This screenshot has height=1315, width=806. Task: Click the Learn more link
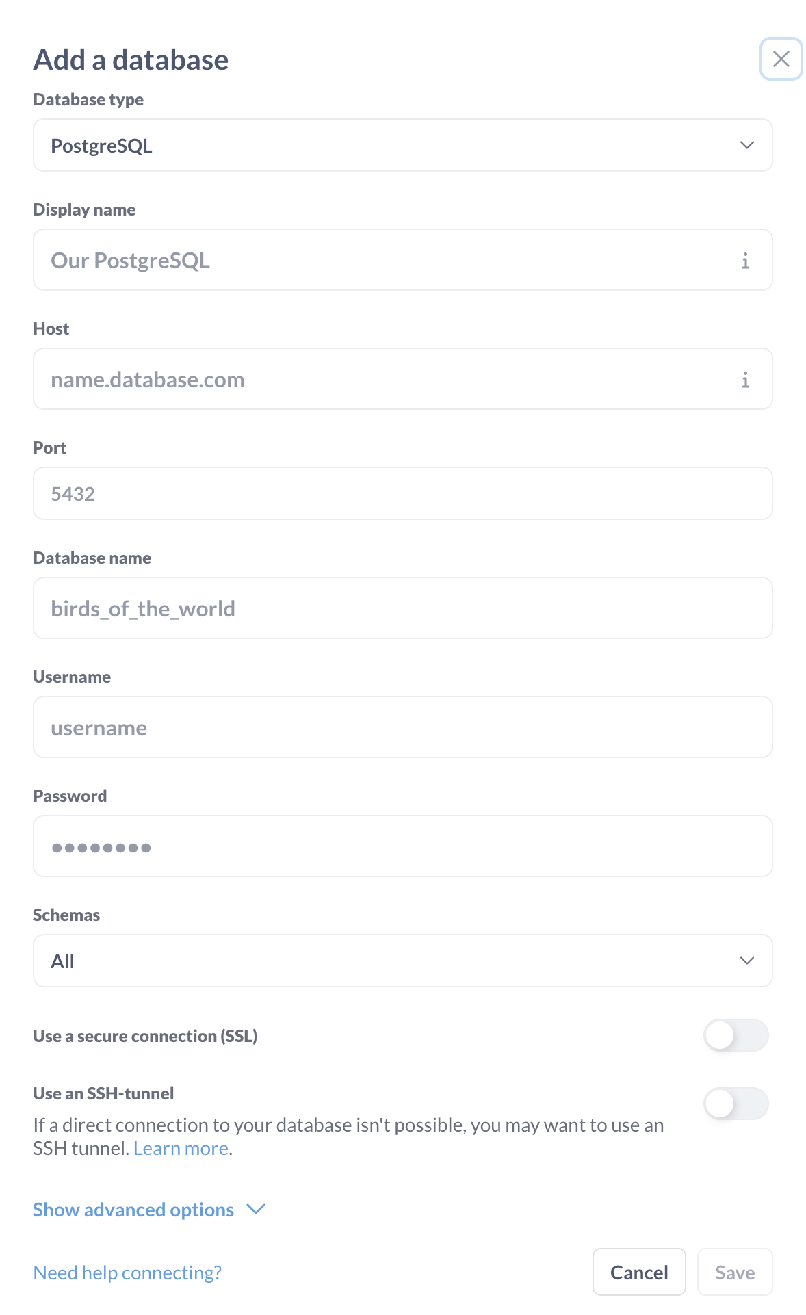(181, 1147)
